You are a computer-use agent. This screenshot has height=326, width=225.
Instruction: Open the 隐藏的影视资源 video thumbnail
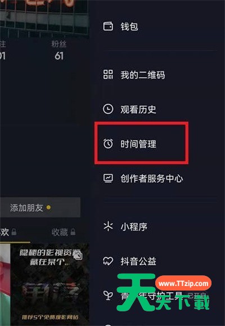tap(50, 285)
